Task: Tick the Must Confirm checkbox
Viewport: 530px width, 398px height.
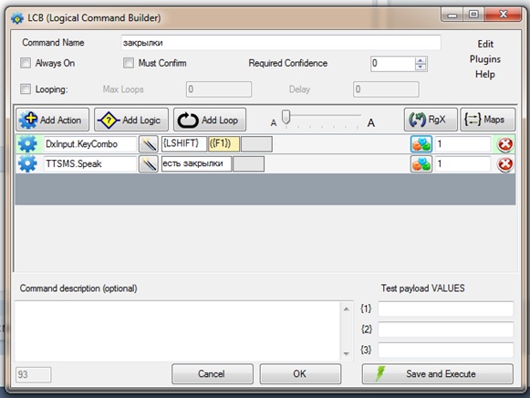Action: click(129, 63)
